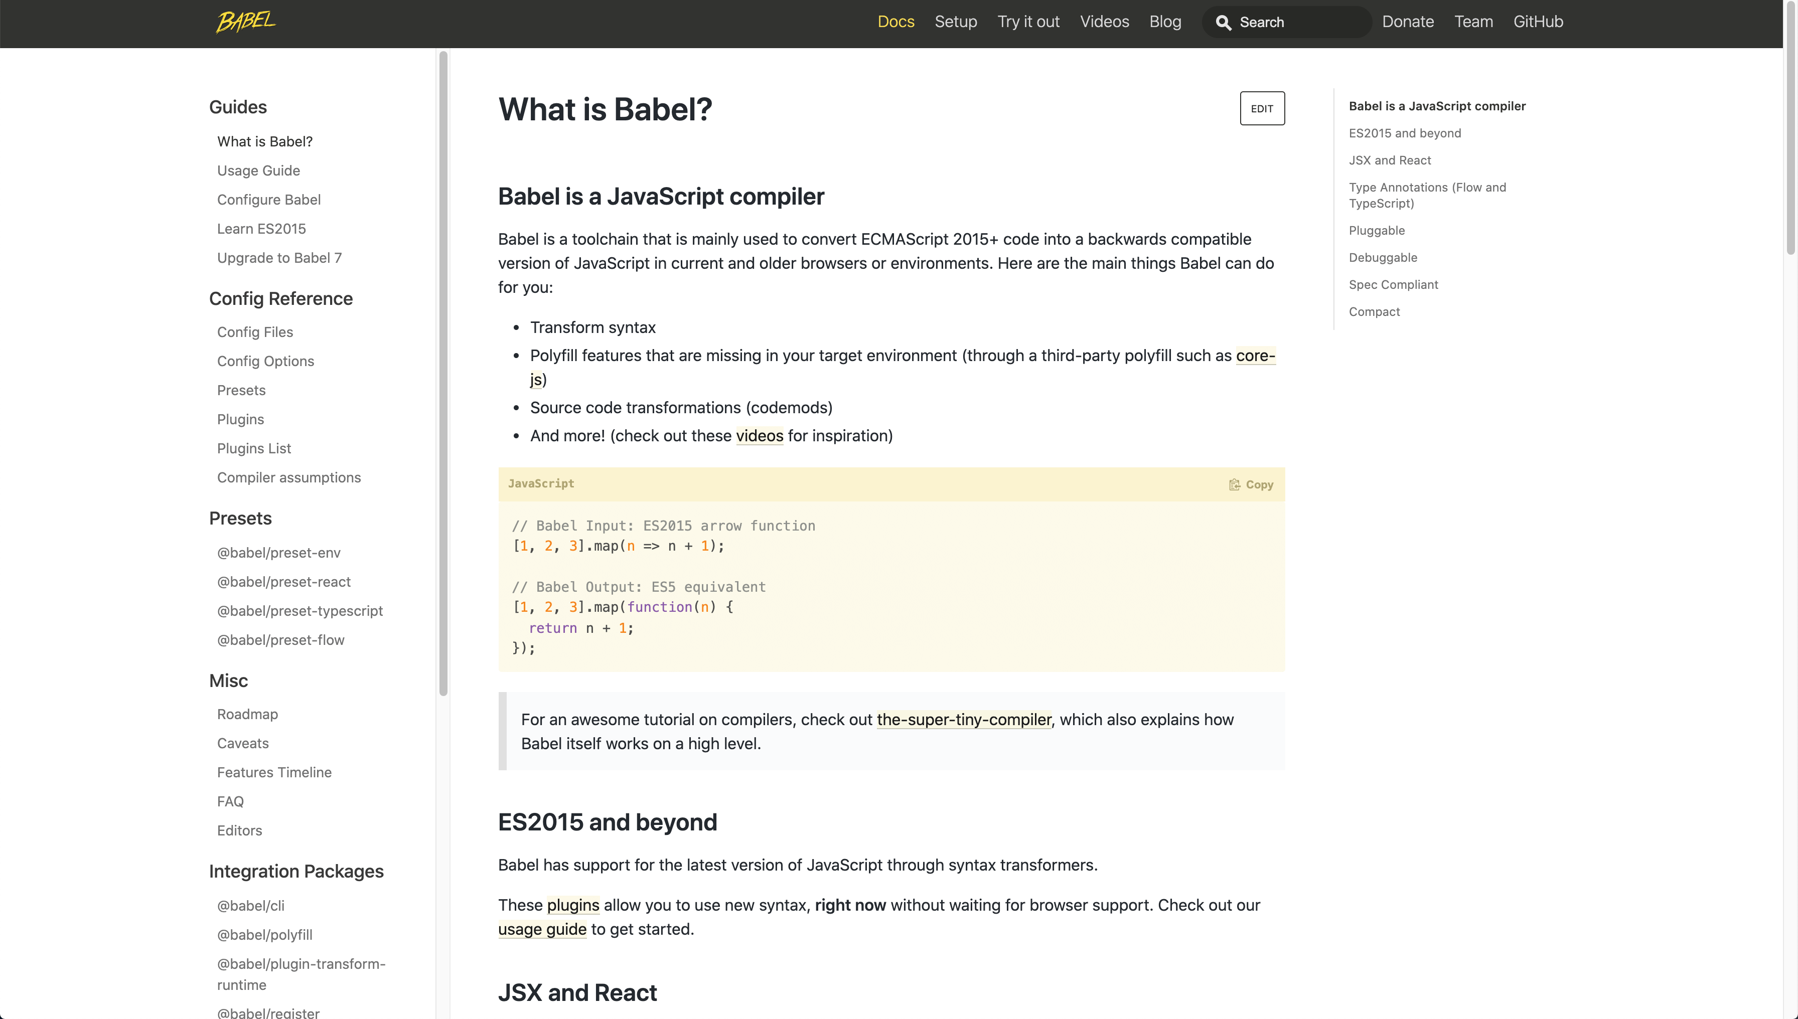This screenshot has height=1019, width=1798.
Task: Click the Donate link
Action: point(1408,22)
